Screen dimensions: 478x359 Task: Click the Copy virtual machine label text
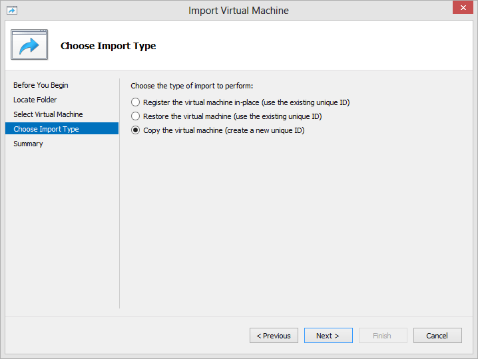[x=224, y=130]
